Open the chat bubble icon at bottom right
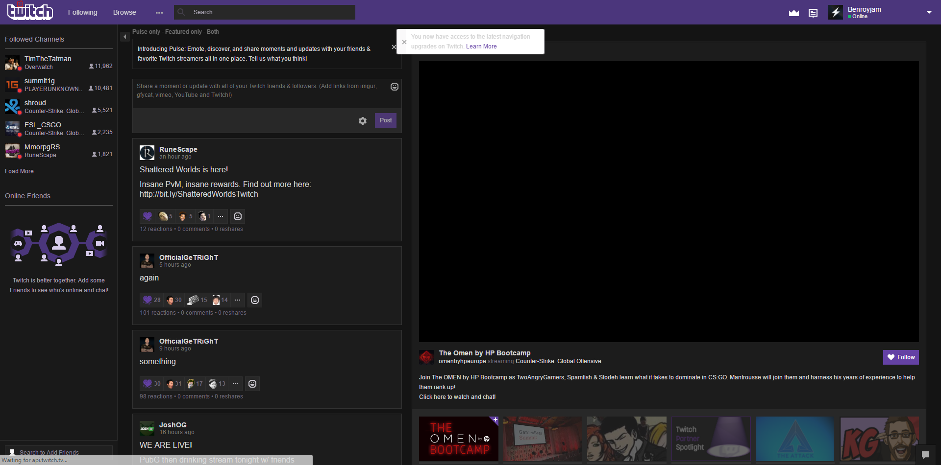941x465 pixels. [925, 455]
